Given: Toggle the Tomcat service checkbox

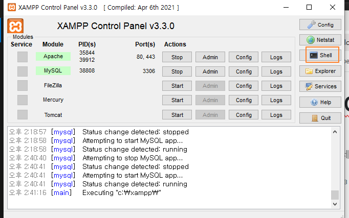Looking at the screenshot, I should pyautogui.click(x=23, y=115).
